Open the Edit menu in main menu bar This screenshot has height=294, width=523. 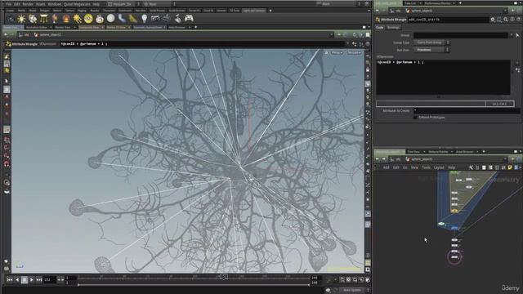point(16,4)
